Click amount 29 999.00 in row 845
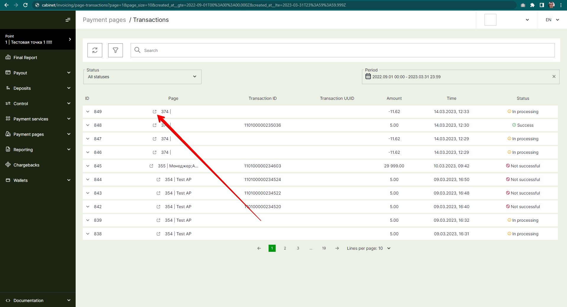 click(394, 166)
